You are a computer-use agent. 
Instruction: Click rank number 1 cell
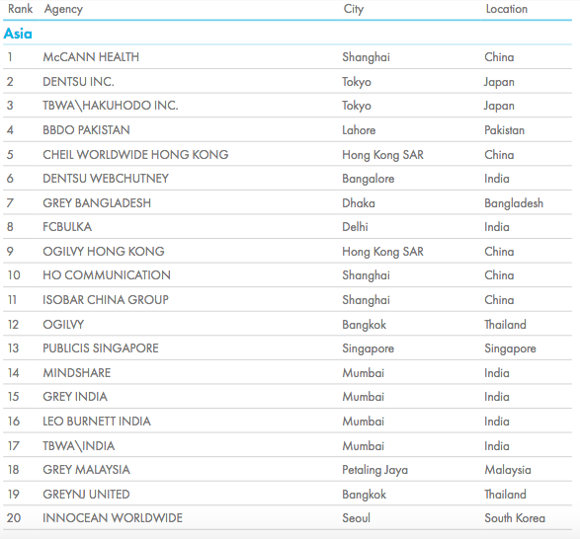pos(10,57)
